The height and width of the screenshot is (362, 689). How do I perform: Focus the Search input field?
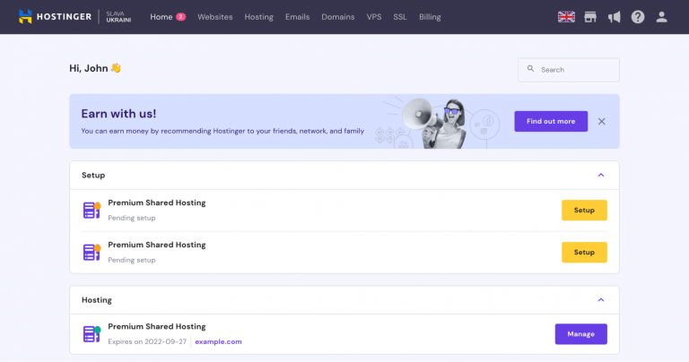coord(574,69)
